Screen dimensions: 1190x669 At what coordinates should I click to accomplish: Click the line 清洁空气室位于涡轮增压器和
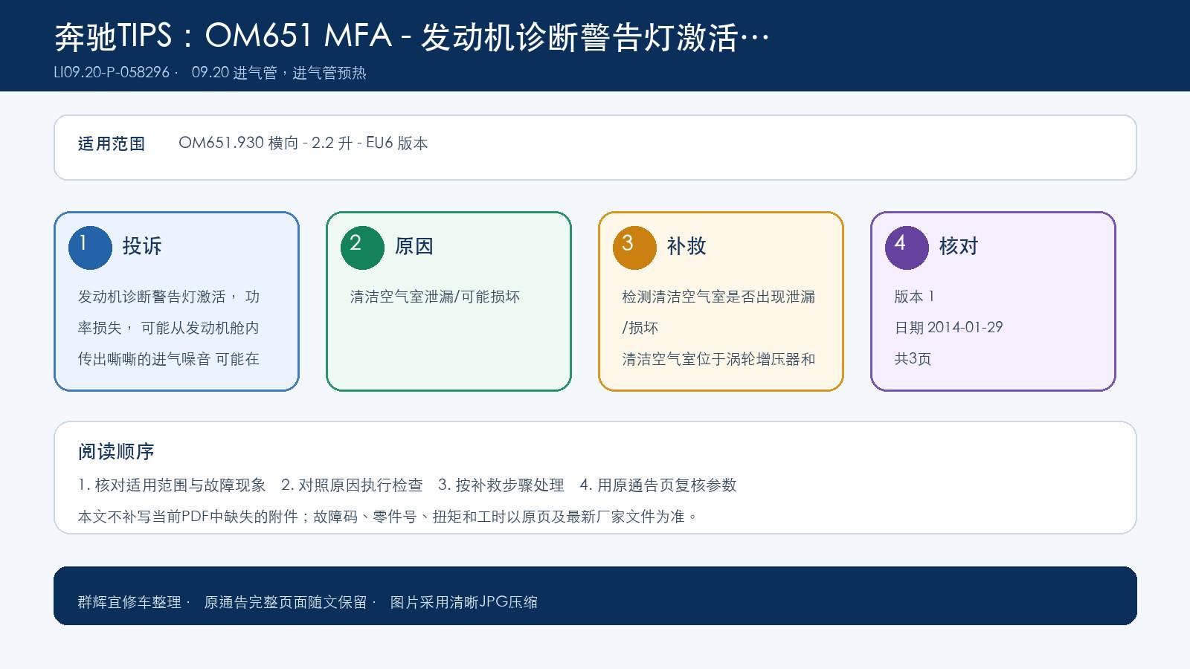pyautogui.click(x=718, y=359)
